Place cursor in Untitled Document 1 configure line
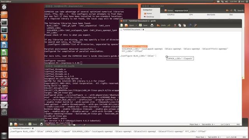The width and height of the screenshot is (249, 140). [x=108, y=131]
